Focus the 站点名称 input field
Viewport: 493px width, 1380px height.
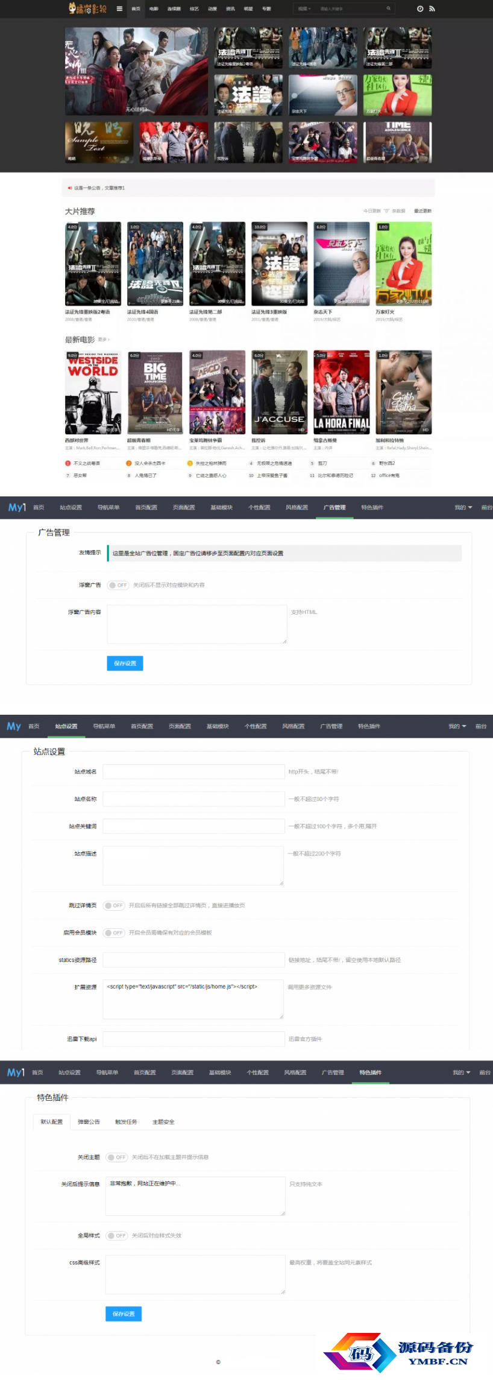point(193,799)
